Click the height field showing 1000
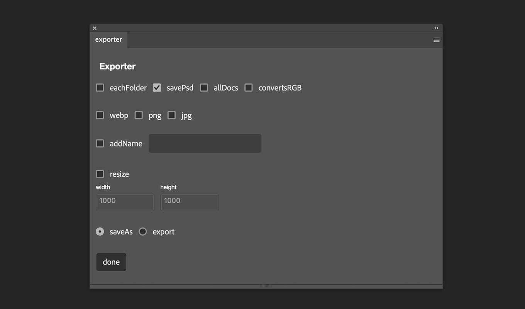The image size is (525, 309). [x=189, y=202]
